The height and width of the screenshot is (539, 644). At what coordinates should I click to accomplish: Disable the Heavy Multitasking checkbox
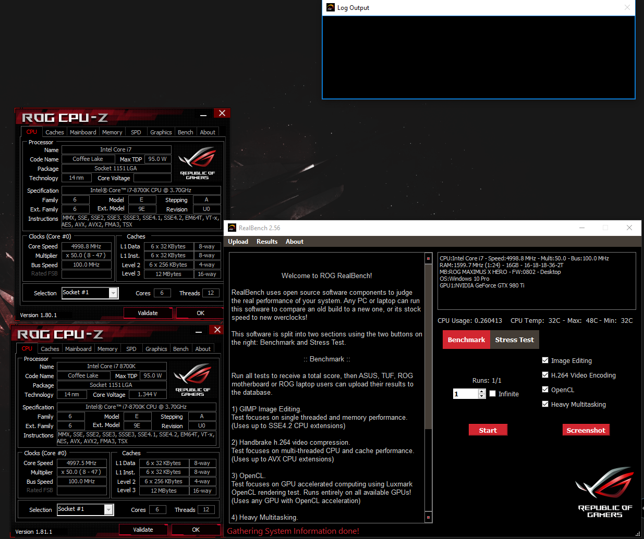tap(545, 404)
